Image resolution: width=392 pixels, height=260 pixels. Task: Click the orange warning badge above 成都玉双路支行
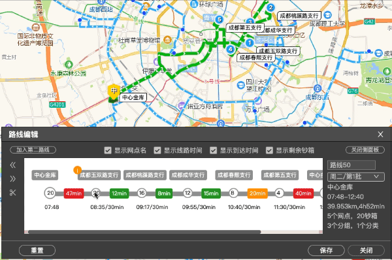point(77,171)
